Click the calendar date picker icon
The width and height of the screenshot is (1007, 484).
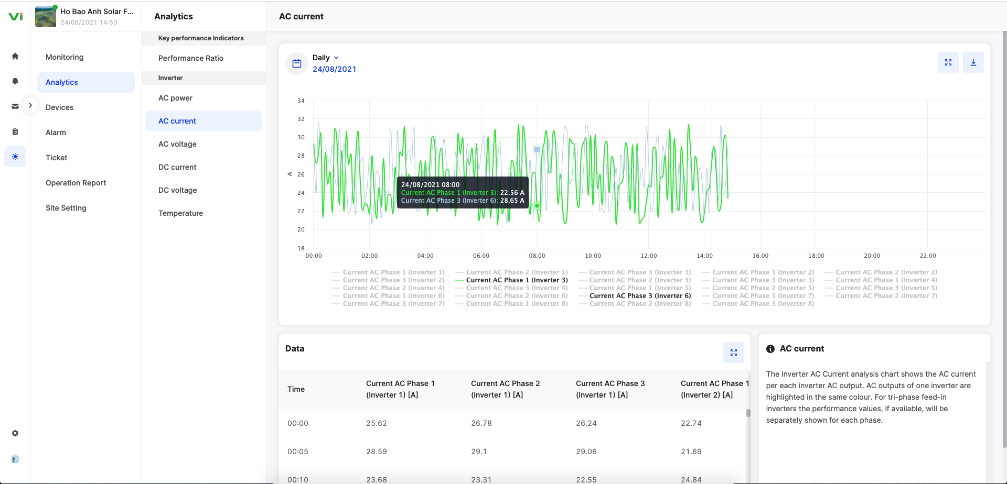pos(297,63)
